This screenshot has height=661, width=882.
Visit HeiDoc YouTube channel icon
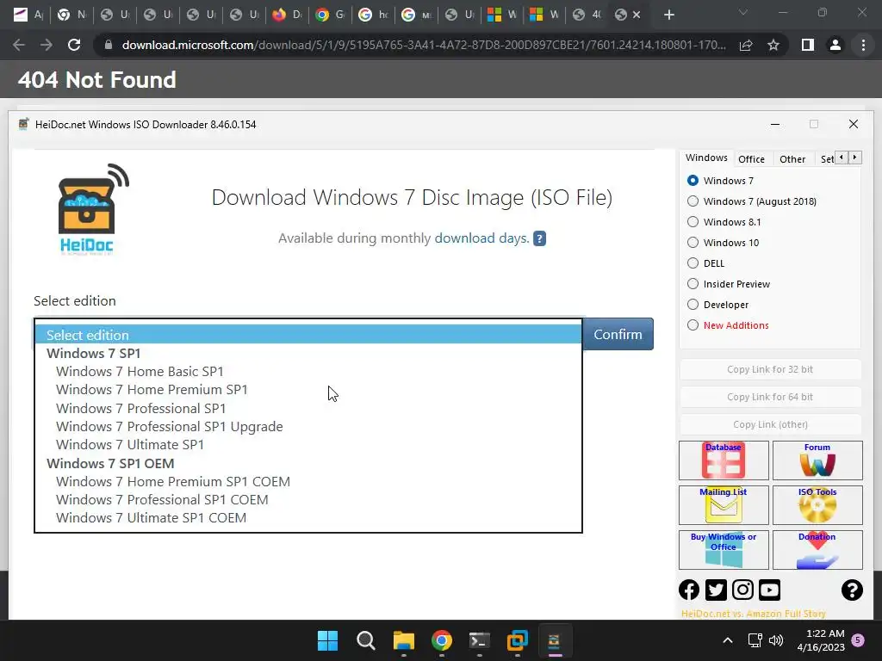[769, 590]
